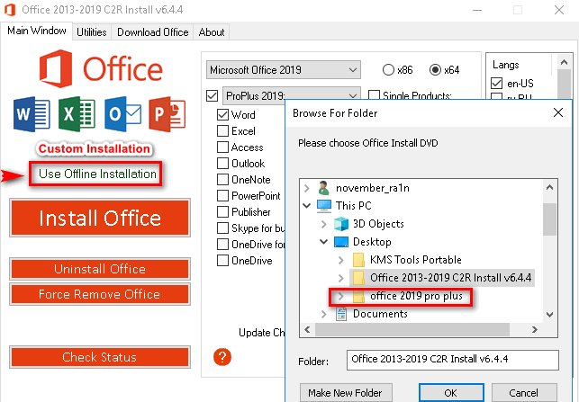Expand the Documents tree node
The image size is (579, 402).
[324, 314]
